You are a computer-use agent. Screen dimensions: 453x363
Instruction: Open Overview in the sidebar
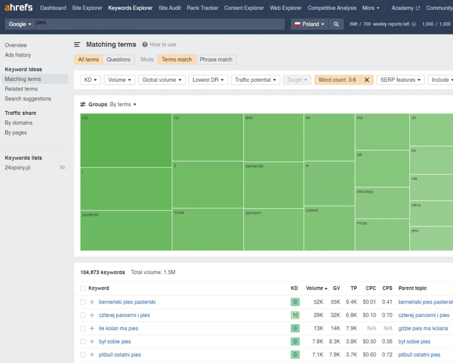(x=16, y=45)
